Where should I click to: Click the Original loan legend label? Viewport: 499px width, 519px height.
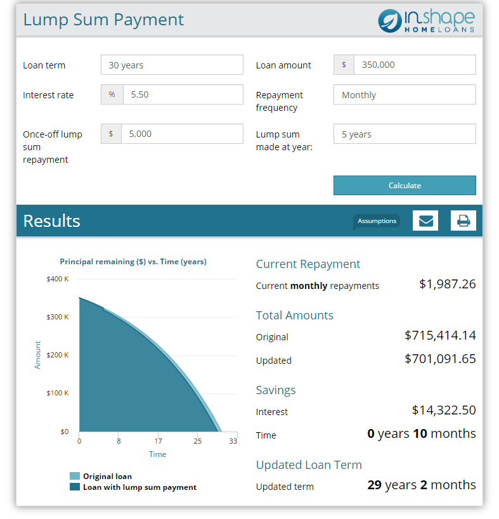coord(107,477)
